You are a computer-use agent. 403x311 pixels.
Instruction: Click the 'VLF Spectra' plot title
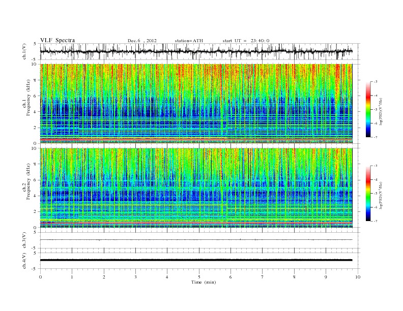click(x=57, y=40)
